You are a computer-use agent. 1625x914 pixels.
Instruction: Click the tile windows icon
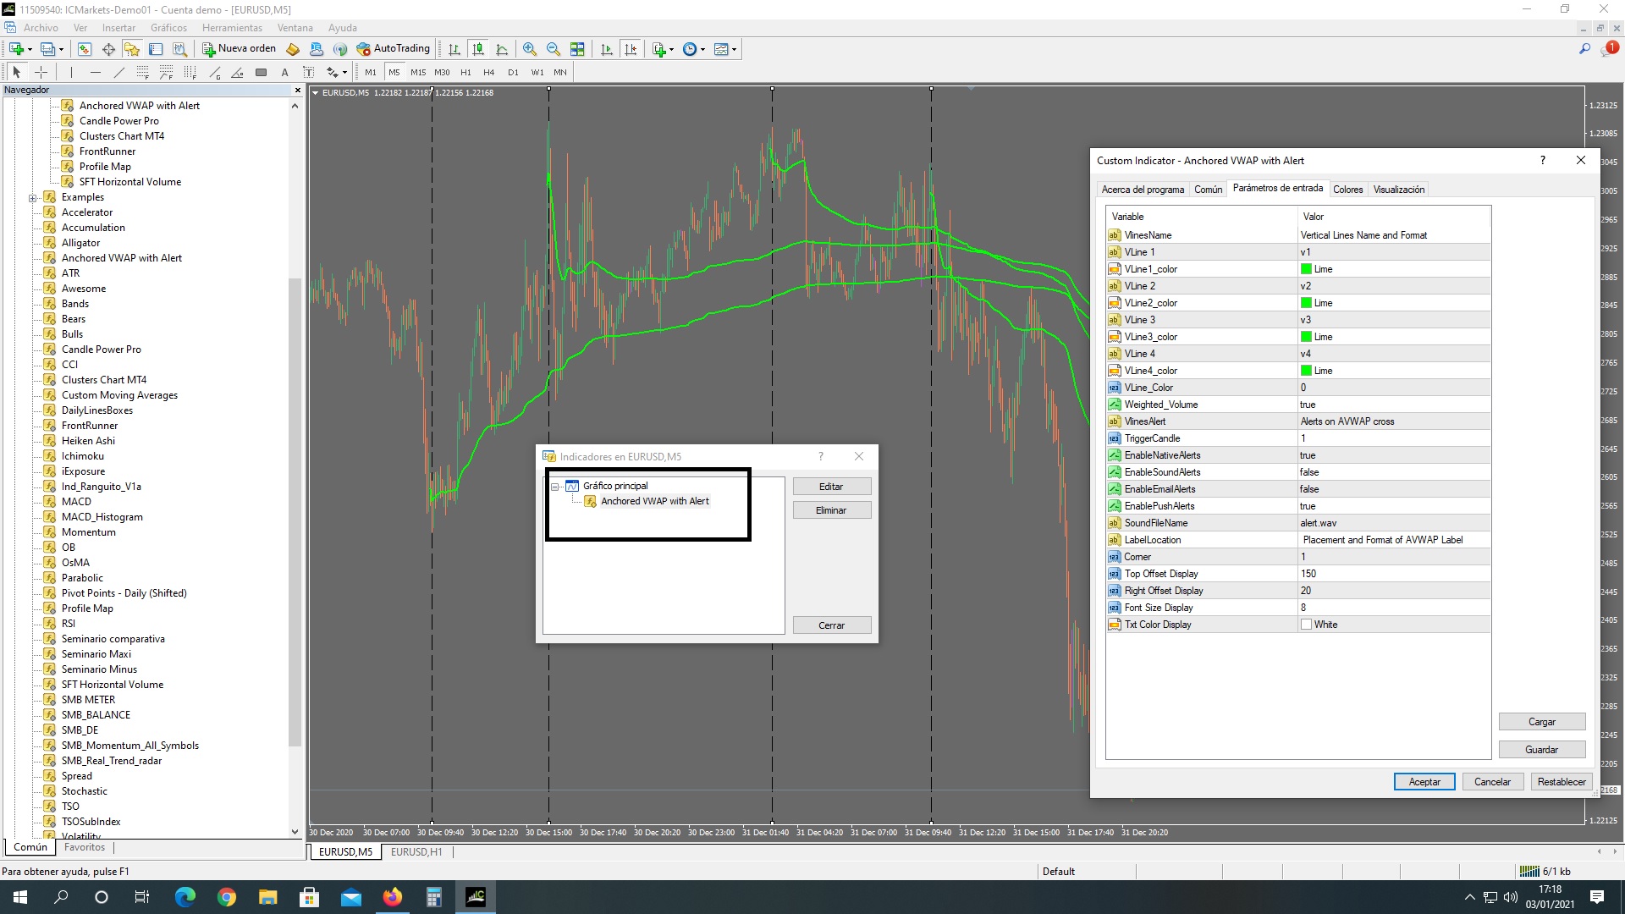[x=577, y=49]
